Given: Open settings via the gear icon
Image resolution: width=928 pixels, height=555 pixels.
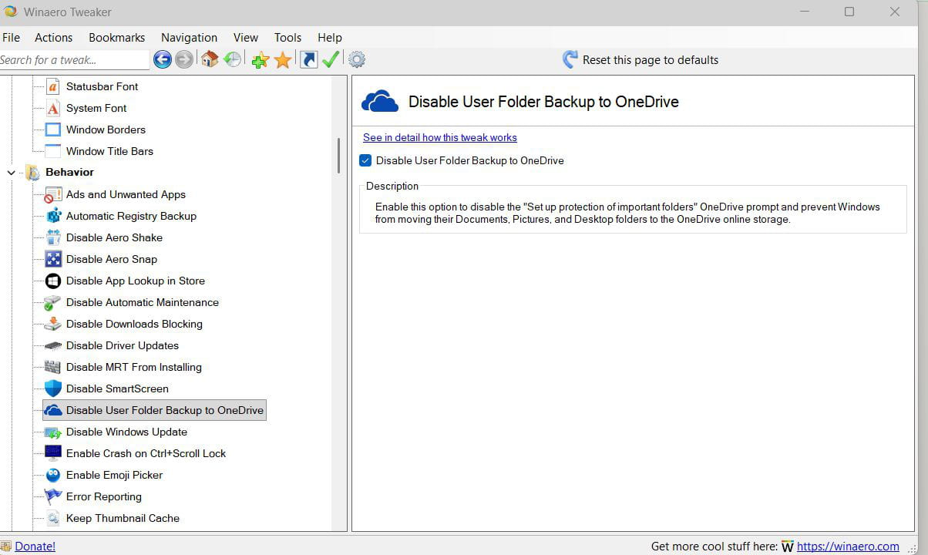Looking at the screenshot, I should tap(356, 59).
